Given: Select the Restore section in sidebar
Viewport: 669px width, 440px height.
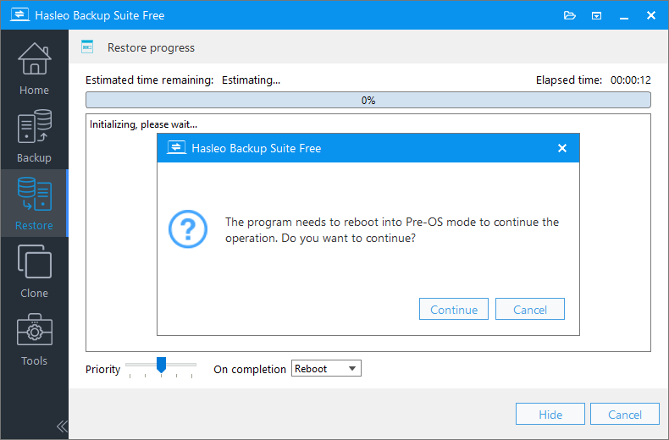Looking at the screenshot, I should point(34,203).
